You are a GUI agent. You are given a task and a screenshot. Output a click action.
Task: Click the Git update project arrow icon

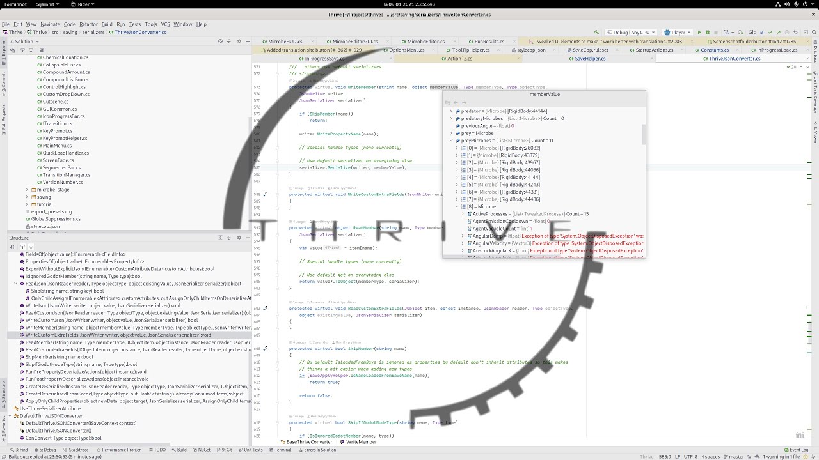(762, 33)
